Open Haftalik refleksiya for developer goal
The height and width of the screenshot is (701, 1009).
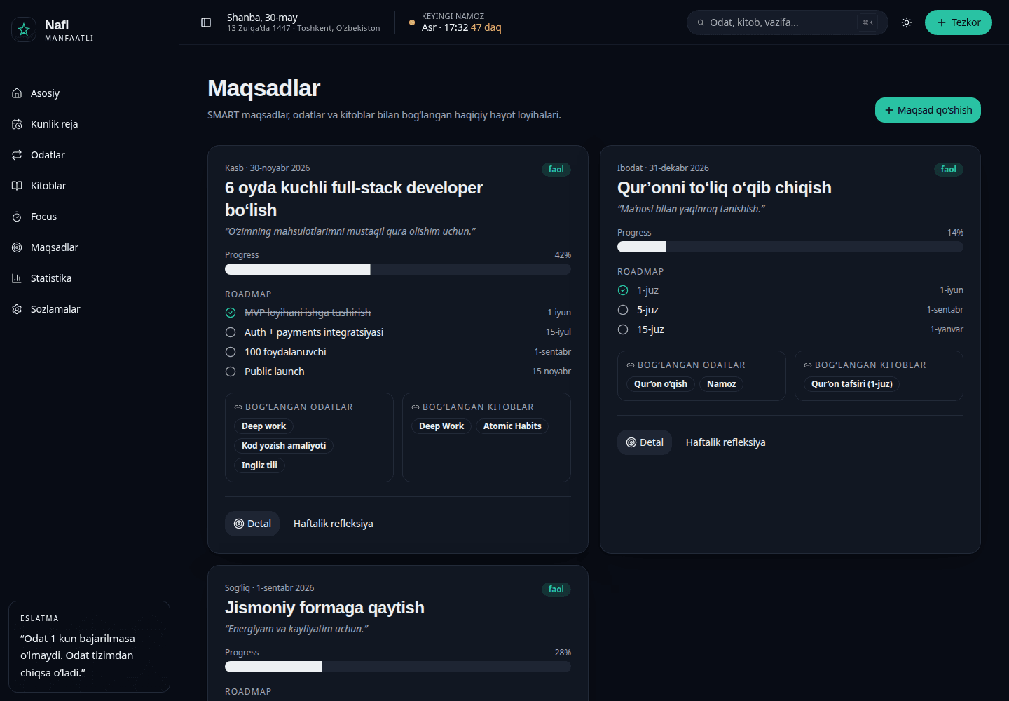[334, 524]
